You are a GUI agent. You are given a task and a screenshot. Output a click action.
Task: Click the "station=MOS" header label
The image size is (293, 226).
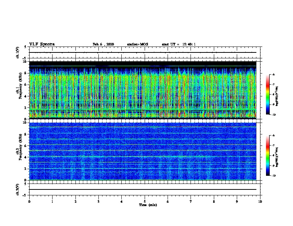tap(138, 44)
